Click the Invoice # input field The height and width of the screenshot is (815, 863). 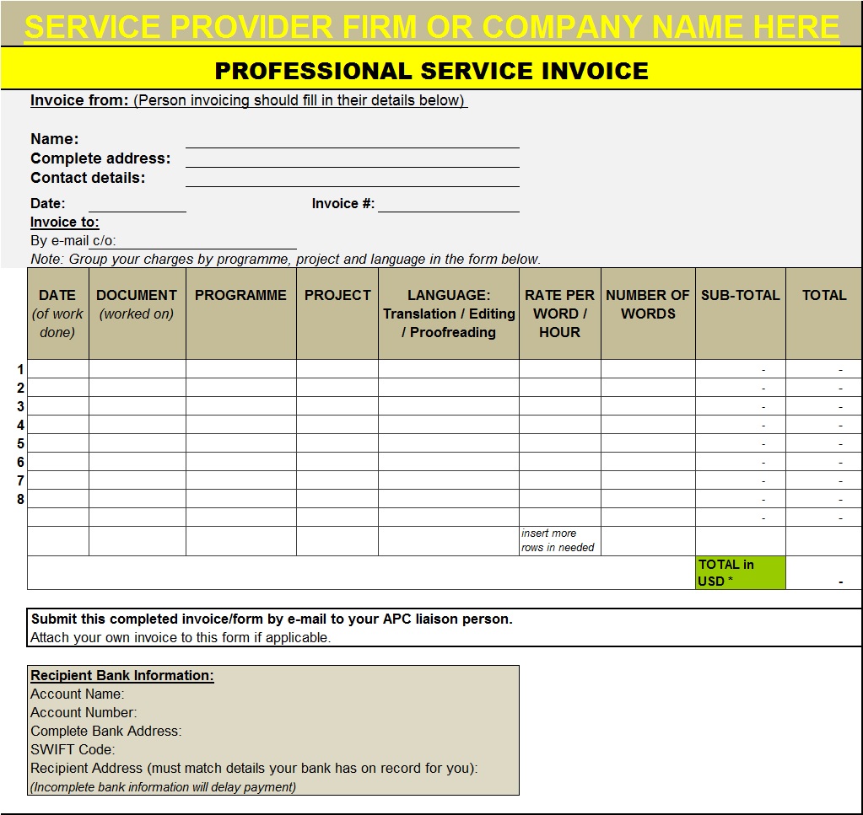pos(449,204)
